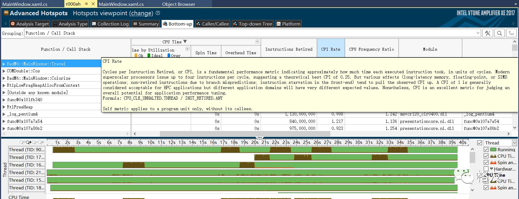Click the right tab-strip scroll arrow
Viewport: 519px width, 199px height.
[x=513, y=24]
